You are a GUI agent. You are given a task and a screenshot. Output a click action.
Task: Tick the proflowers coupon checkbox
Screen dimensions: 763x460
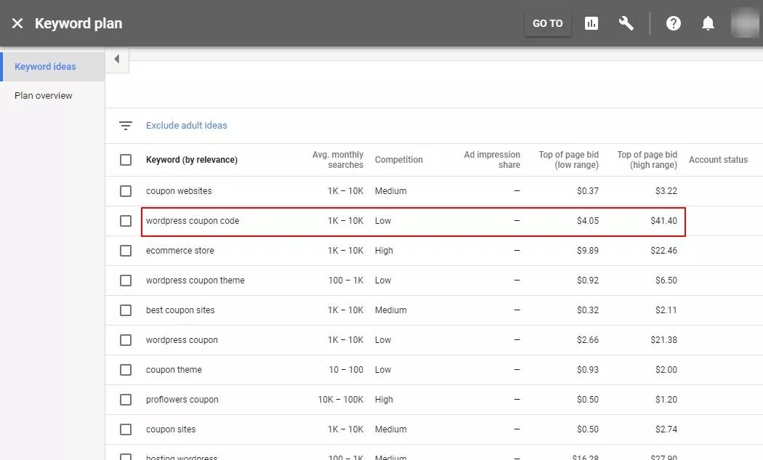[x=126, y=400]
